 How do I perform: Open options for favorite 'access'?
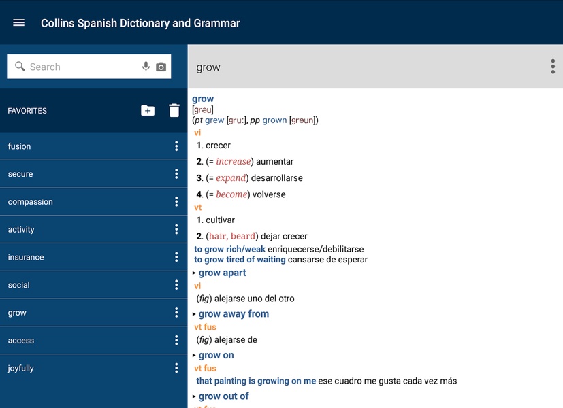176,340
